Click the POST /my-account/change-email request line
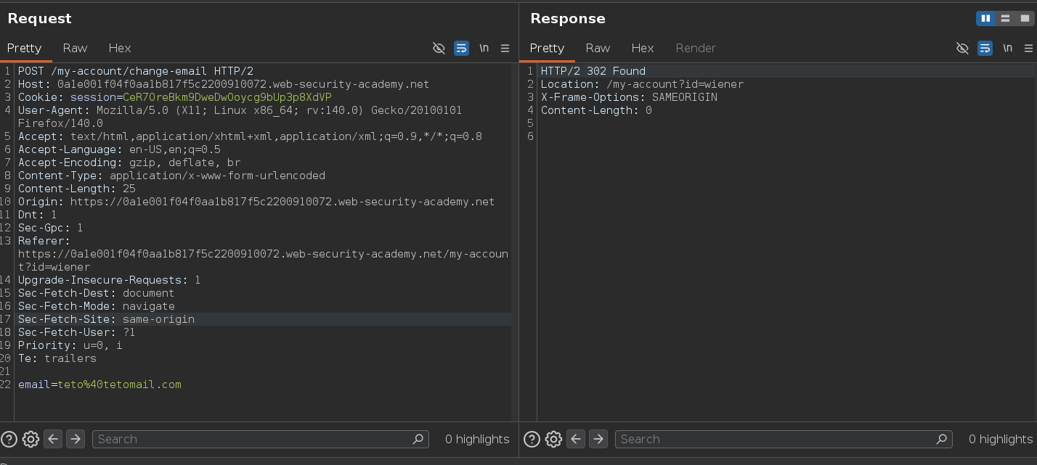Viewport: 1037px width, 465px height. click(136, 71)
